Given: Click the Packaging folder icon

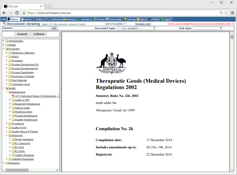Looking at the screenshot, I should pyautogui.click(x=10, y=61).
